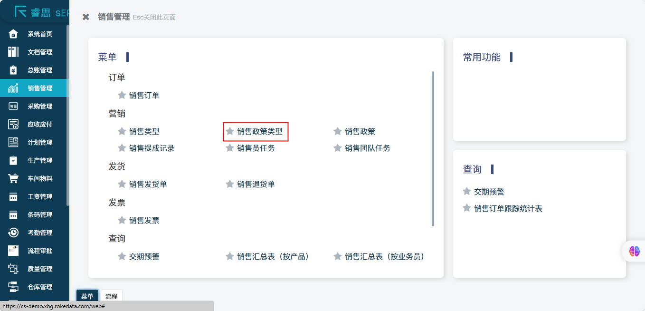645x311 pixels.
Task: Open 销售退货单 from the menu
Action: pyautogui.click(x=256, y=184)
